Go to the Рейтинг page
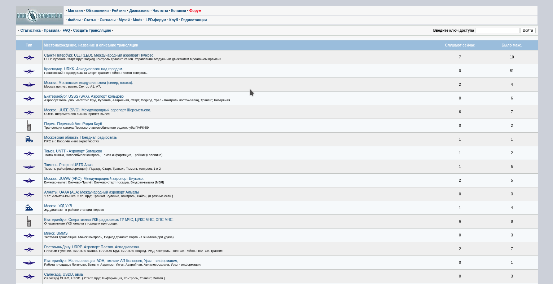 pyautogui.click(x=119, y=11)
